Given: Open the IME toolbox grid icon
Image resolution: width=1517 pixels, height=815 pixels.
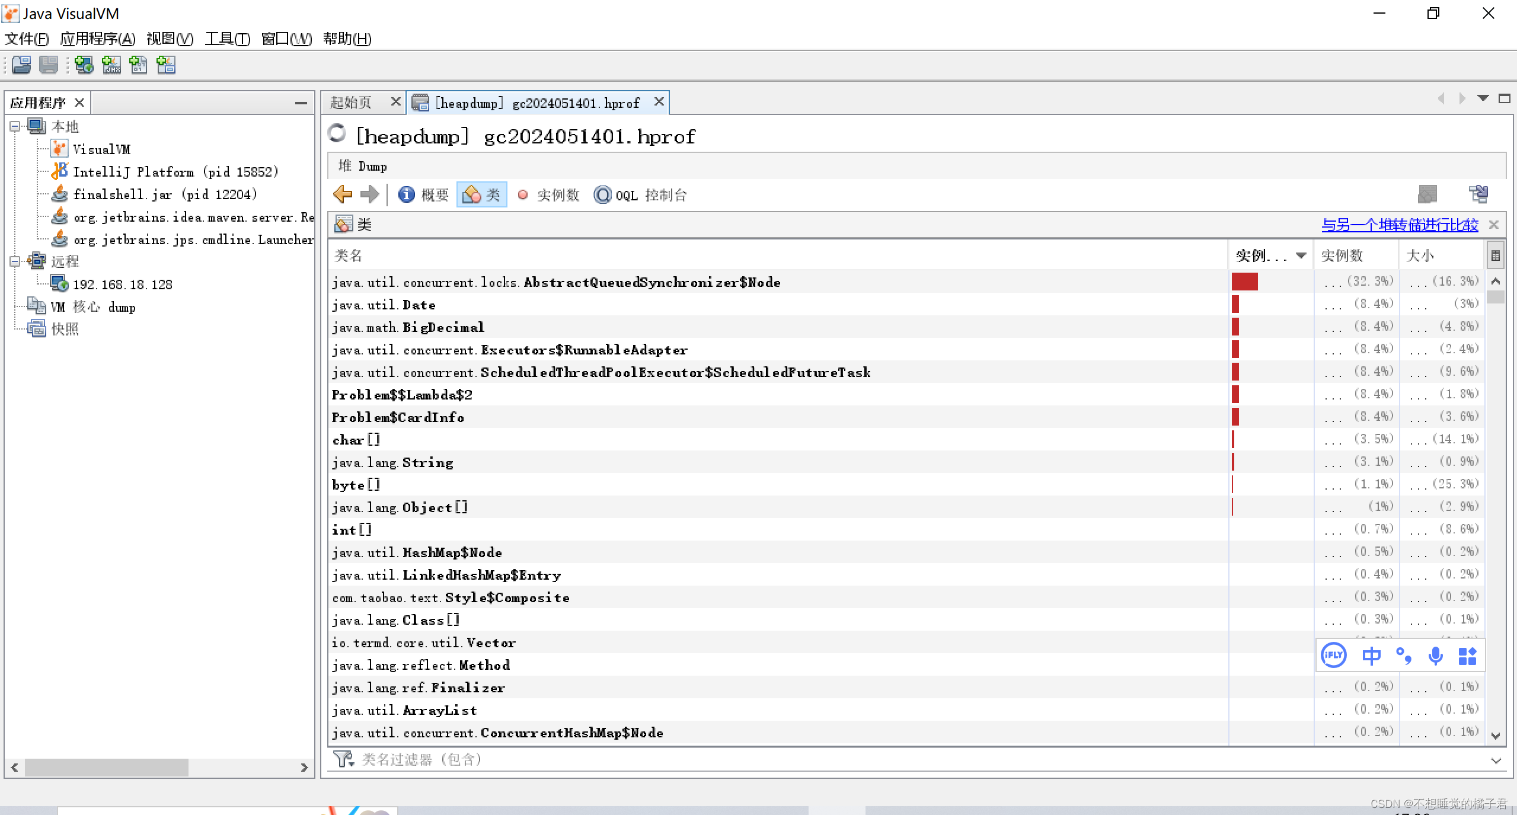Looking at the screenshot, I should 1467,656.
